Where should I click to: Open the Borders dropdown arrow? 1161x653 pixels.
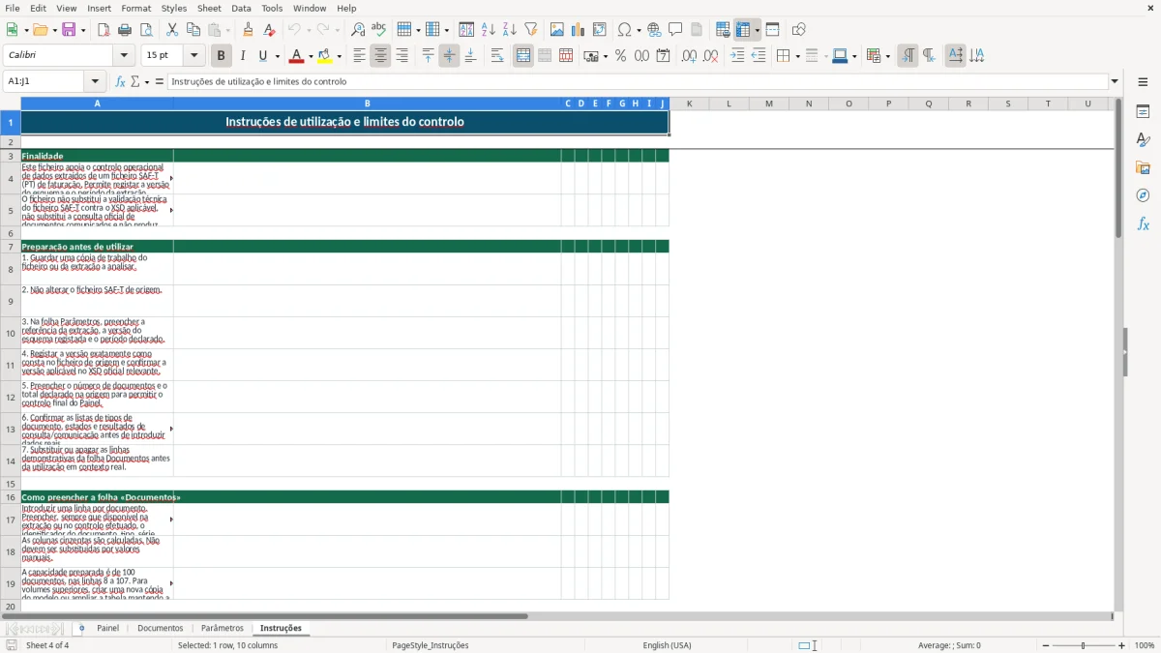pyautogui.click(x=796, y=56)
